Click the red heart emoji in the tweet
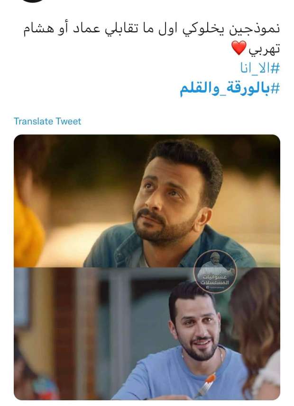294x406 pixels. point(239,48)
